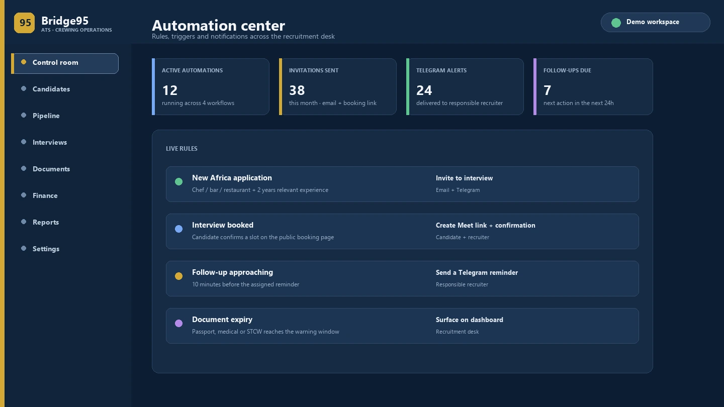Click the bullet icon beside Candidates
Viewport: 724px width, 407px height.
click(24, 89)
